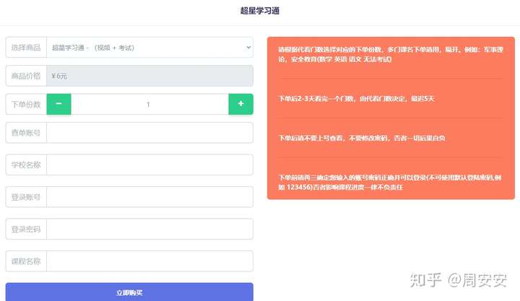The image size is (520, 301).
Task: Click the dropdown chevron arrow
Action: pyautogui.click(x=248, y=48)
